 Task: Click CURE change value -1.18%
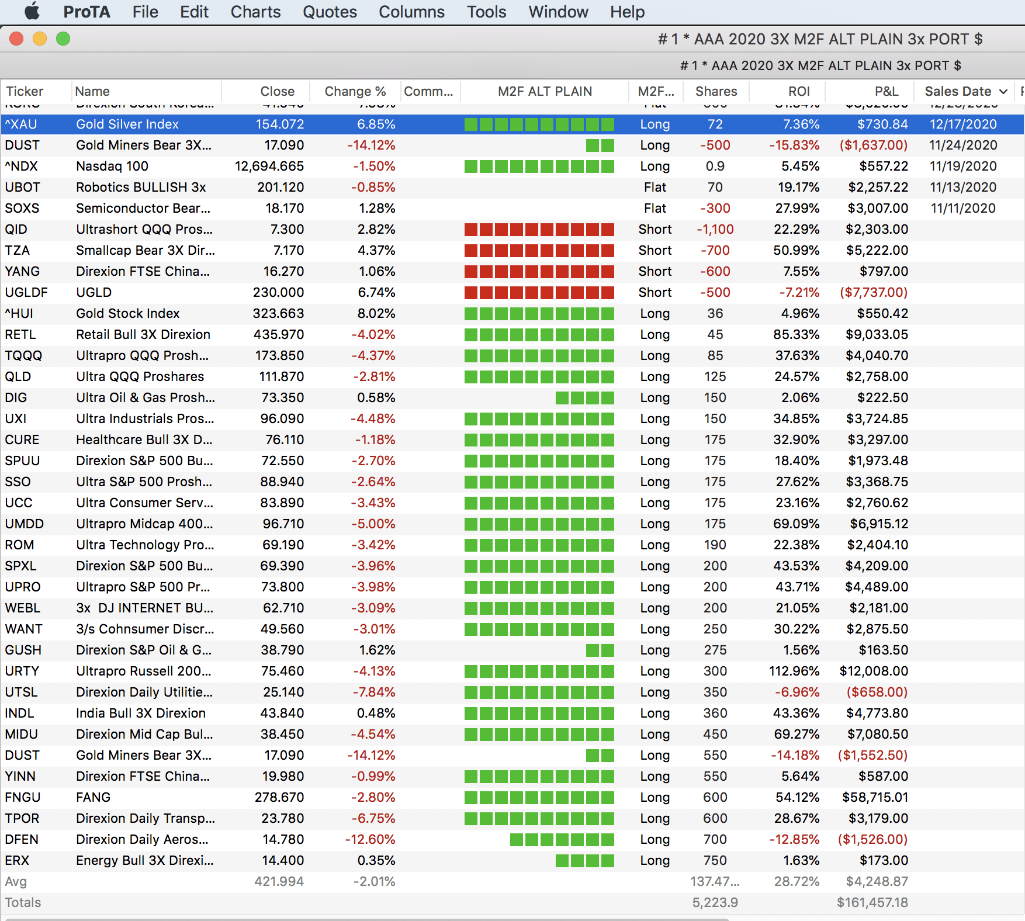coord(375,439)
